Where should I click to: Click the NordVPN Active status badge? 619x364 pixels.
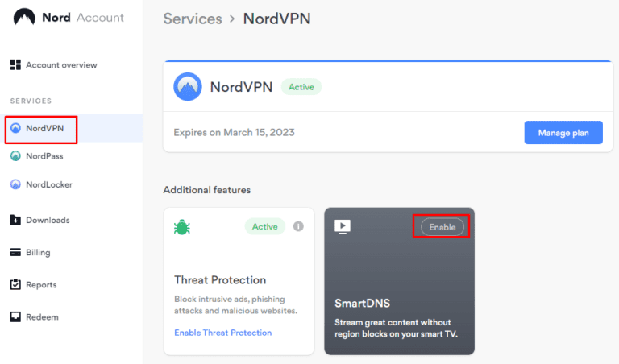click(301, 86)
